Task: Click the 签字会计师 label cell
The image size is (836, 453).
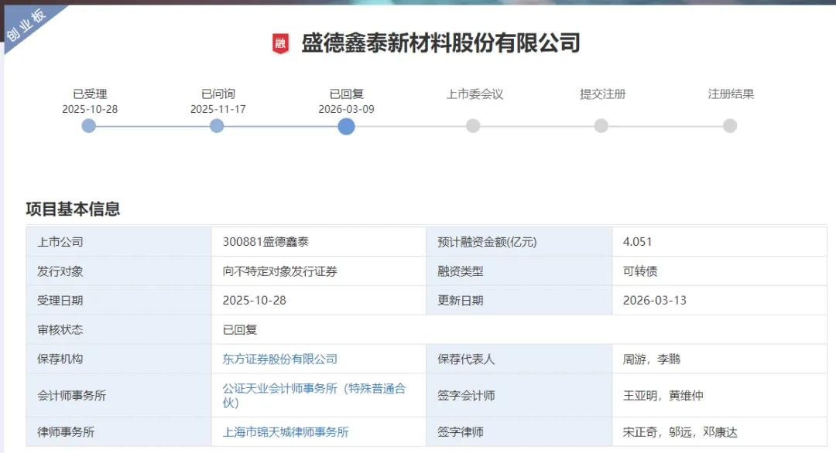Action: tap(519, 396)
